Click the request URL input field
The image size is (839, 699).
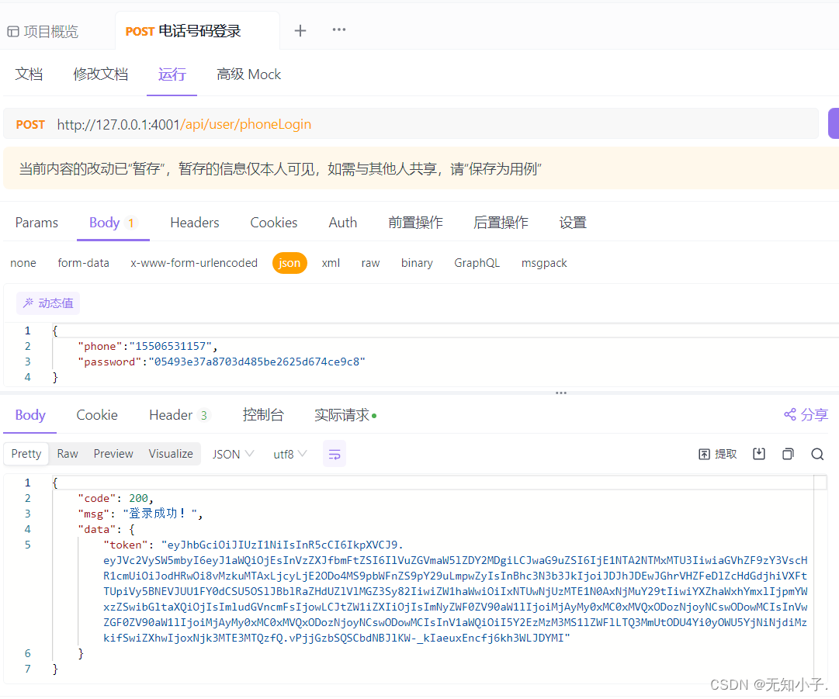[310, 123]
